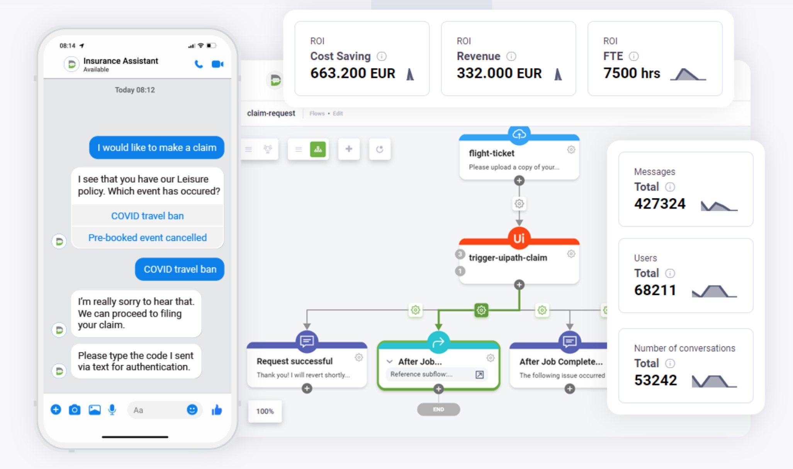The width and height of the screenshot is (793, 469).
Task: Expand the After Job node chevron
Action: click(390, 362)
